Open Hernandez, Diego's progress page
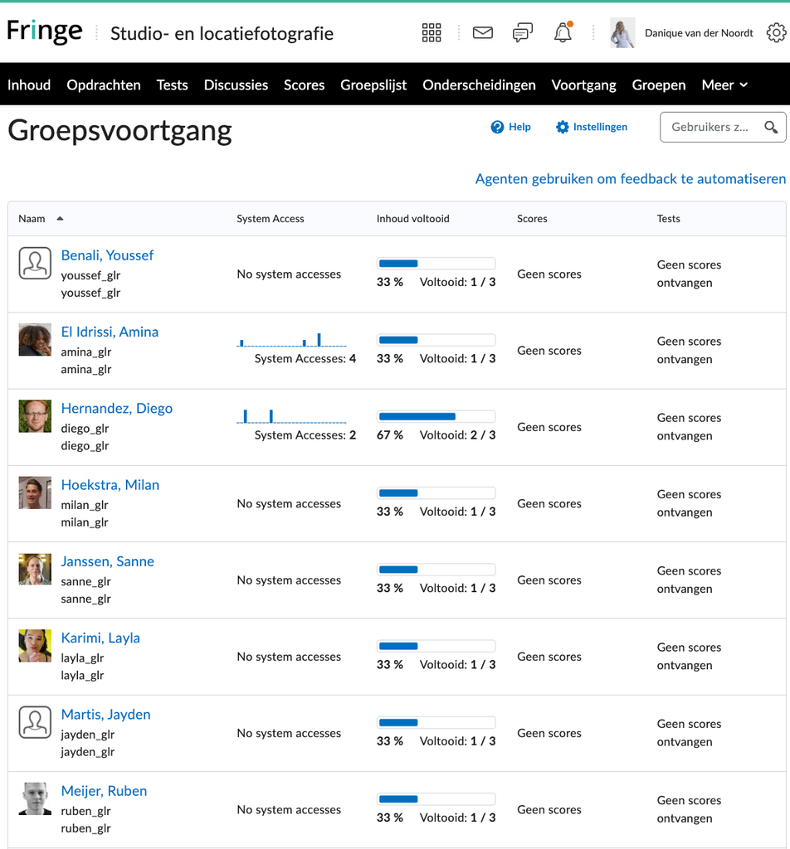 point(116,409)
